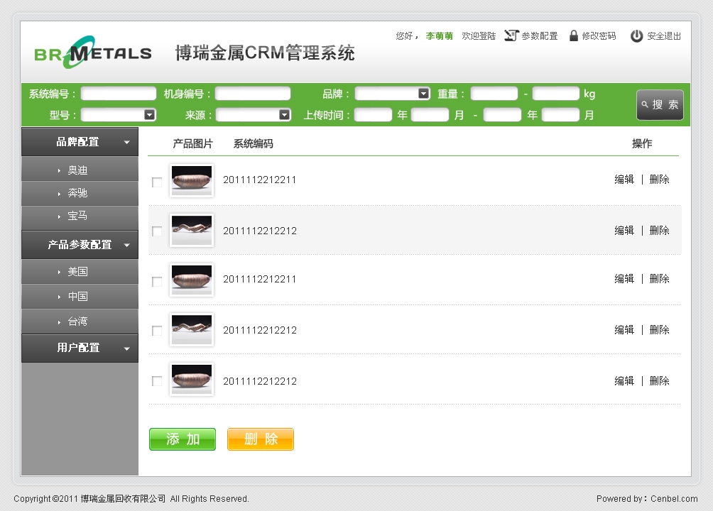Click the 搜索 search button
This screenshot has width=713, height=511.
[660, 104]
